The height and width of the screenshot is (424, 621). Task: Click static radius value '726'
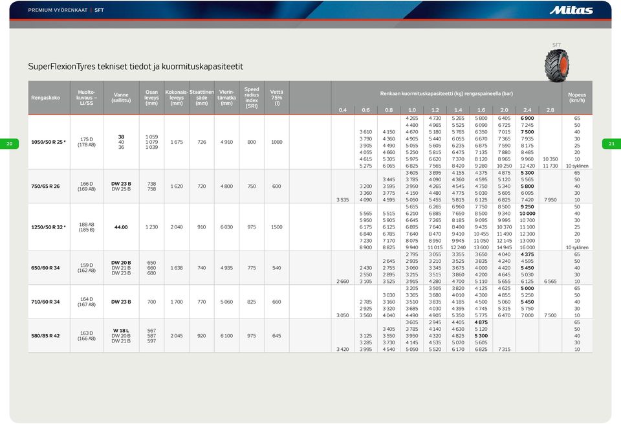202,142
